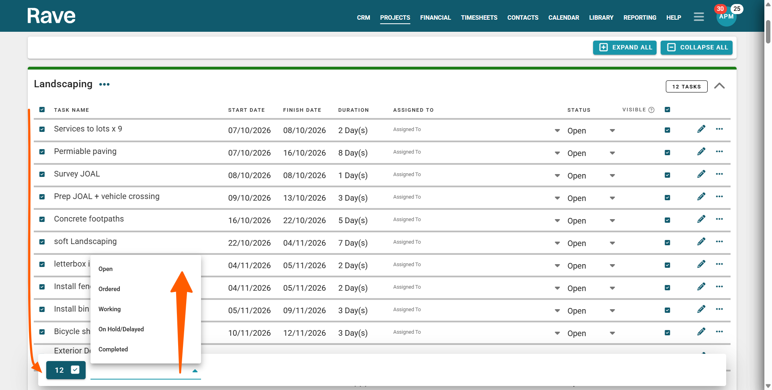Toggle the Visible column header checkbox

(x=667, y=110)
